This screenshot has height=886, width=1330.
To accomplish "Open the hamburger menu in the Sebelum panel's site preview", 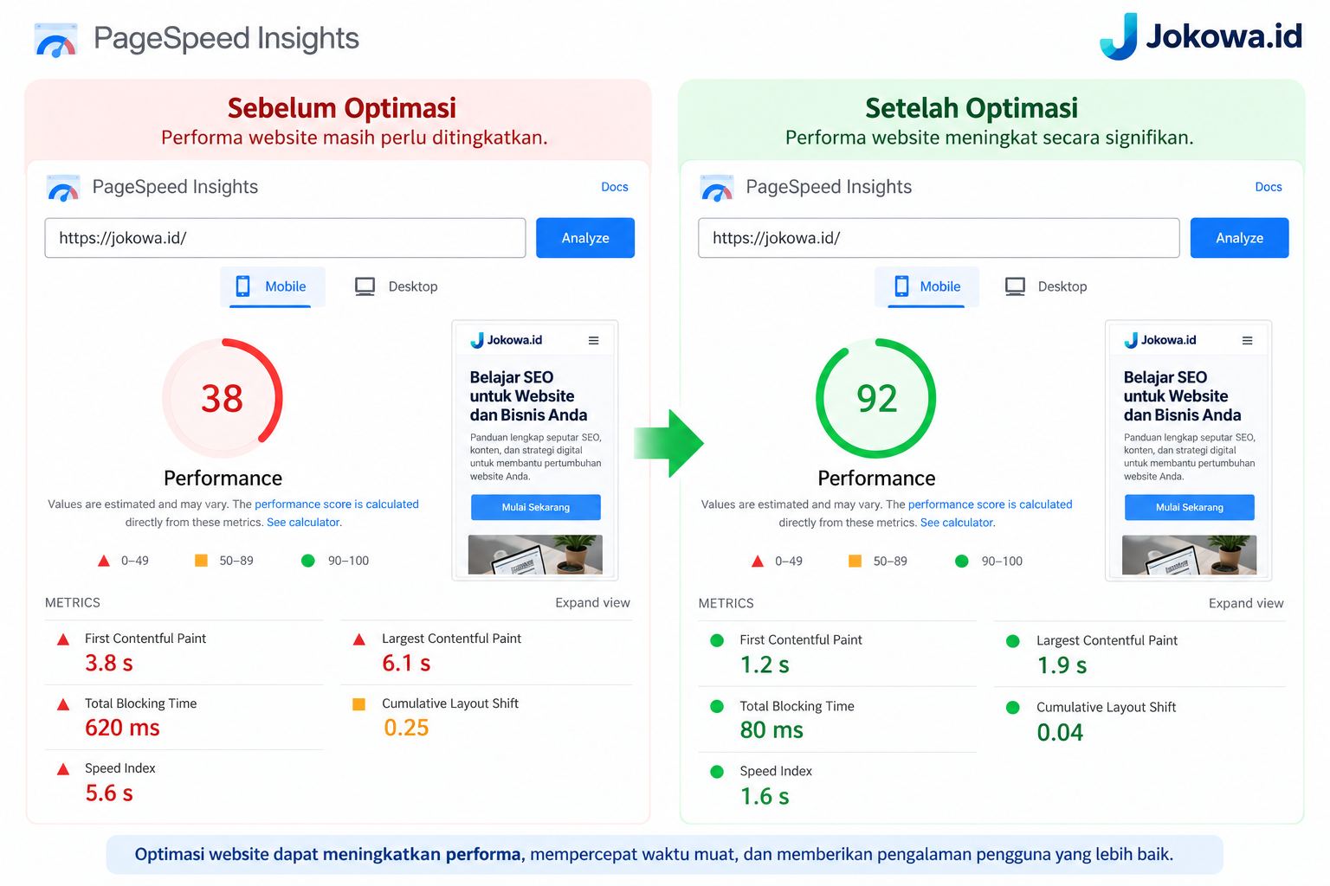I will click(594, 341).
